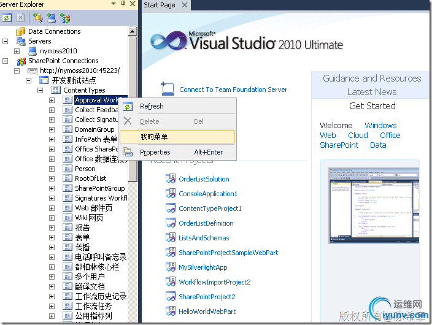Click Connect To Team Foundation Server link

(233, 90)
